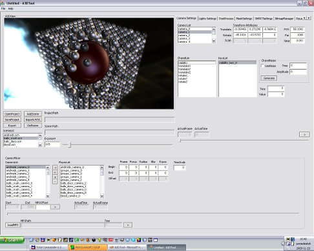Click the Untitled - A3DTool taskbar button
Screen dimensions: 314x251
click(x=167, y=247)
